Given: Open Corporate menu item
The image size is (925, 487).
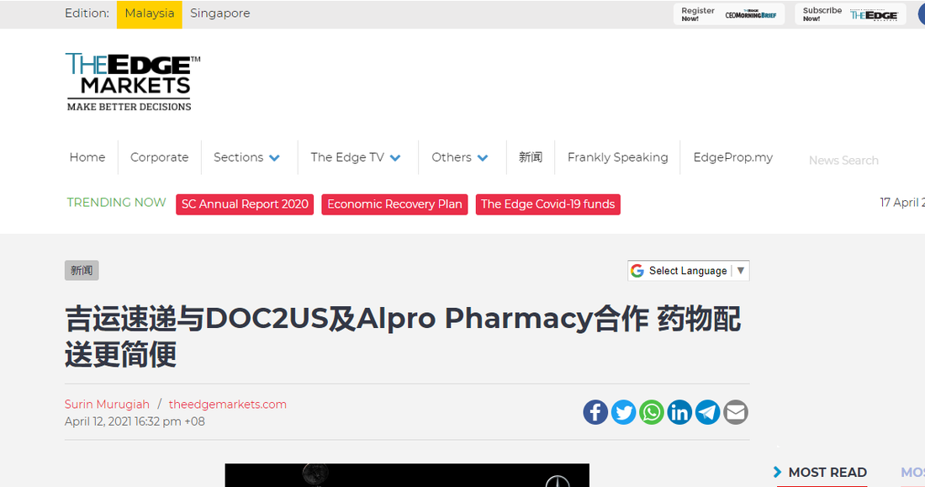Looking at the screenshot, I should click(159, 157).
